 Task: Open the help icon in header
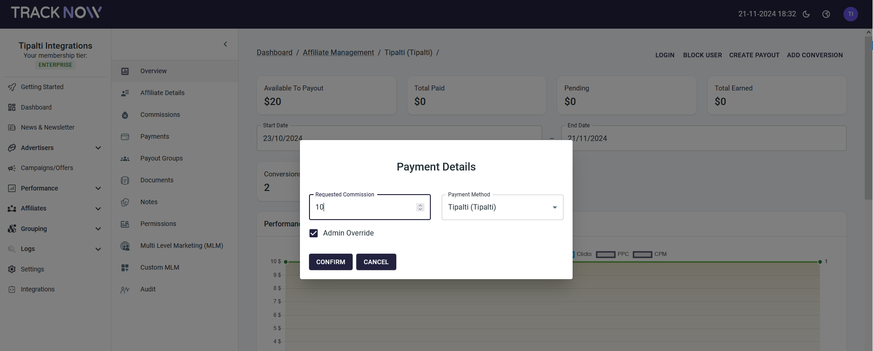click(x=826, y=14)
